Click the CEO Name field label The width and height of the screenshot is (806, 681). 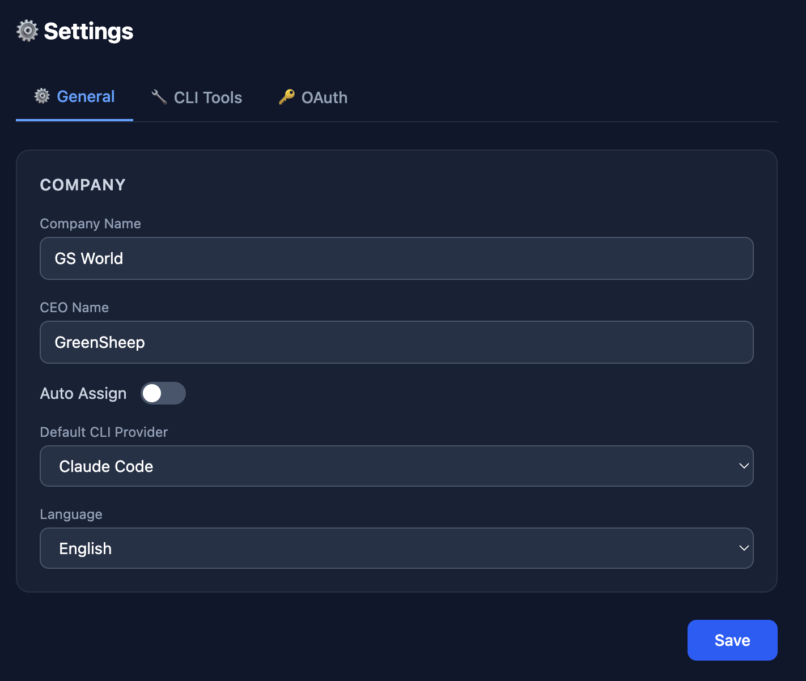point(74,308)
